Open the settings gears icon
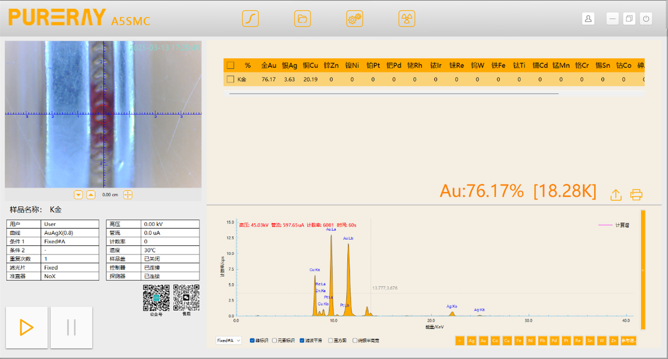This screenshot has height=359, width=668. (x=354, y=19)
